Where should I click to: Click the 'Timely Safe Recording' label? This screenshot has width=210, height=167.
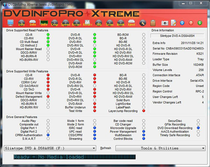tap(175, 135)
